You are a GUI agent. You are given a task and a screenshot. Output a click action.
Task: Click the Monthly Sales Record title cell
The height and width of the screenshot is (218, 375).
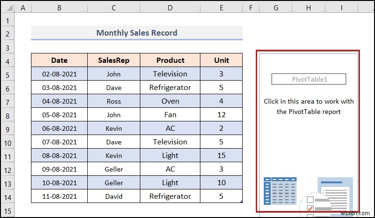click(x=137, y=33)
